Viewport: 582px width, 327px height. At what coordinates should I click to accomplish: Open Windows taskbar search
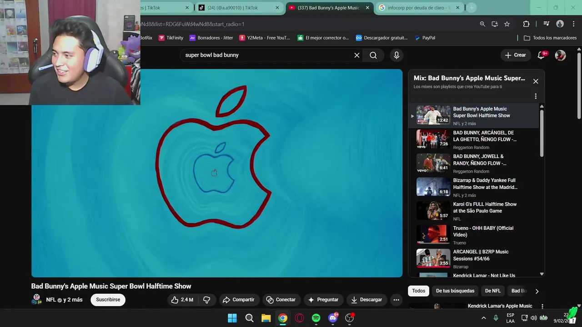pos(249,318)
